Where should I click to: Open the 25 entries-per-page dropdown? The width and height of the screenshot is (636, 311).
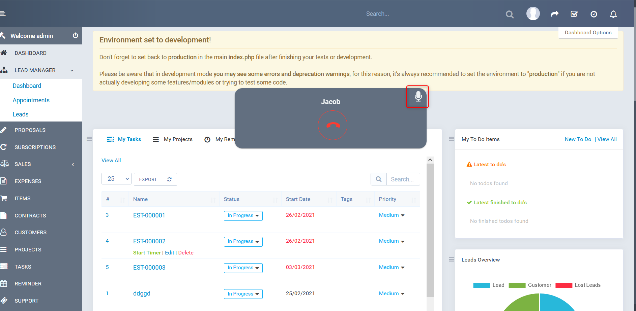pyautogui.click(x=116, y=179)
